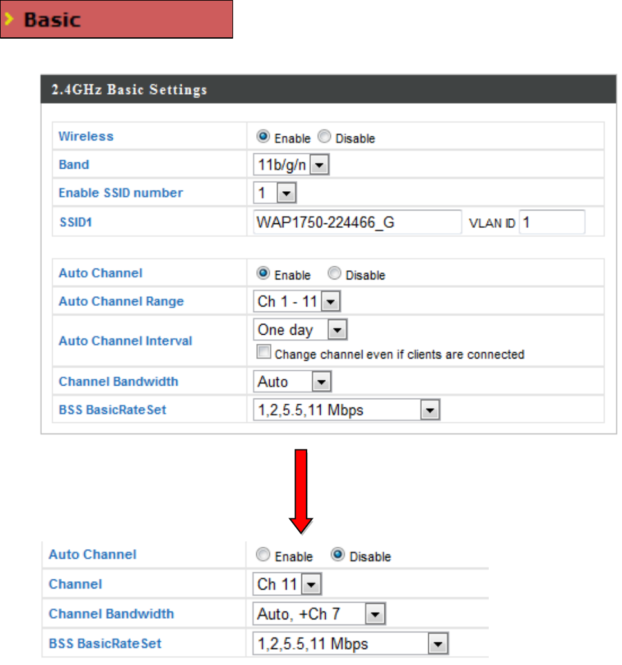Select Wireless Disable radio button
The width and height of the screenshot is (622, 665).
tap(324, 136)
